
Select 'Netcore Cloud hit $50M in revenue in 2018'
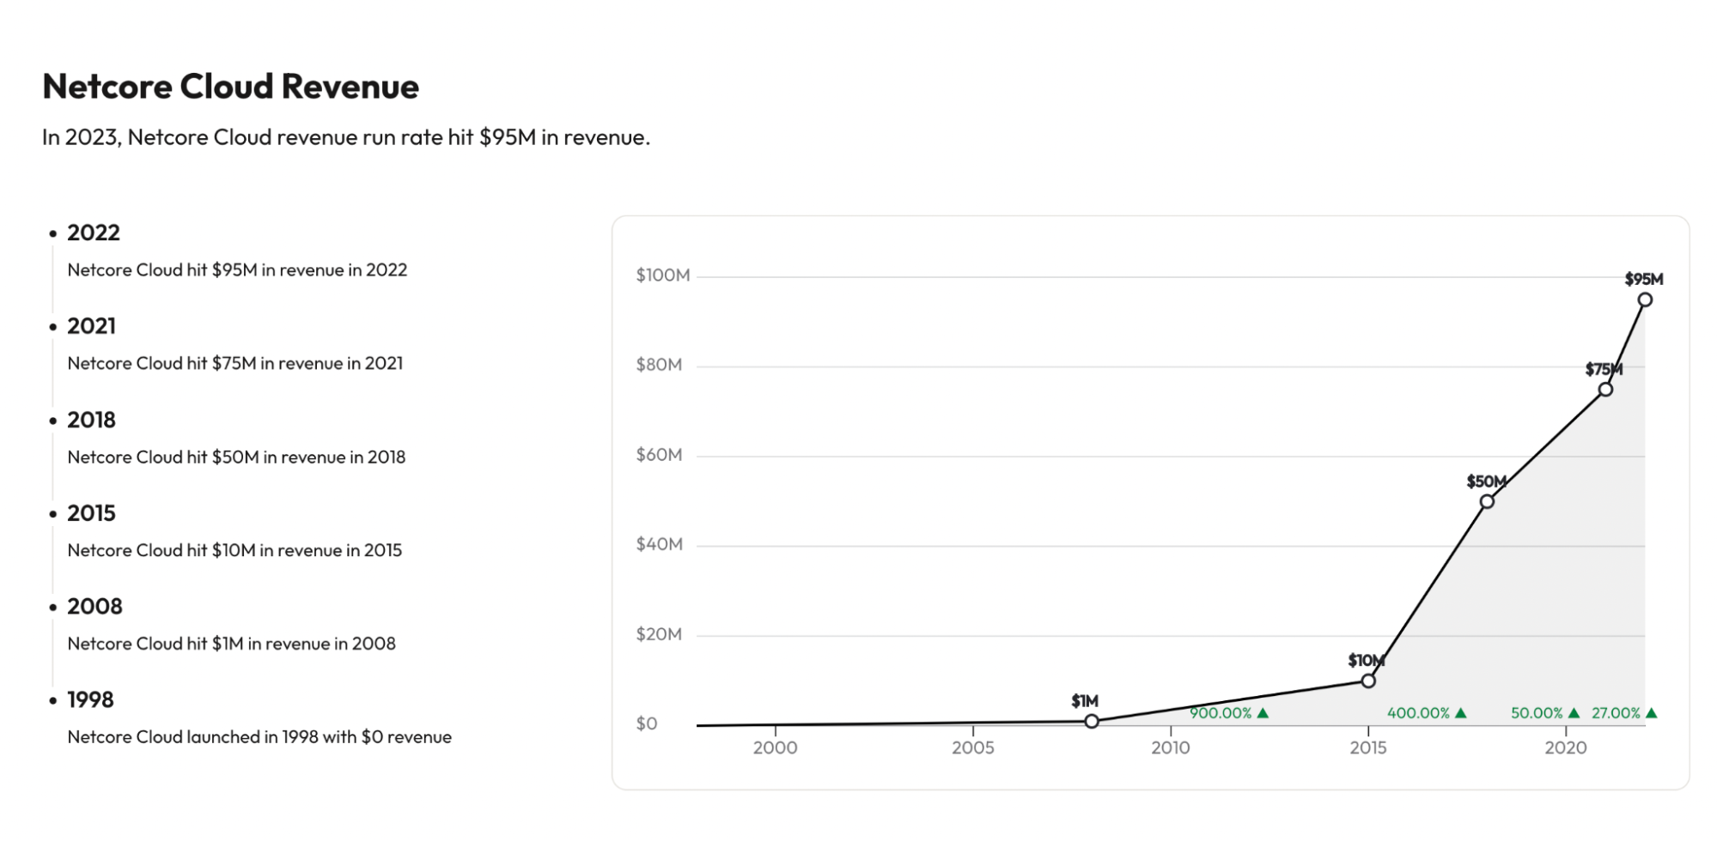[x=236, y=457]
